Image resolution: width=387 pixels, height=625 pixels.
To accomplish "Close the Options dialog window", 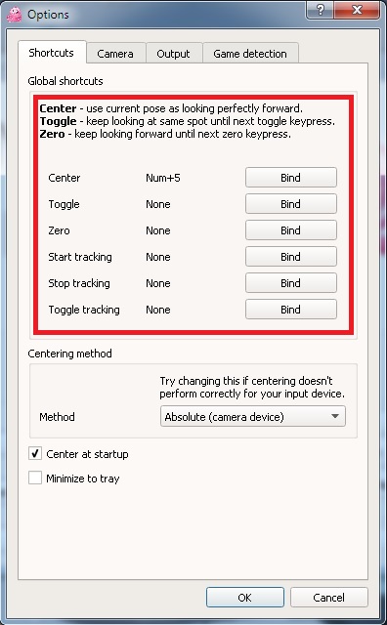I will pyautogui.click(x=357, y=10).
